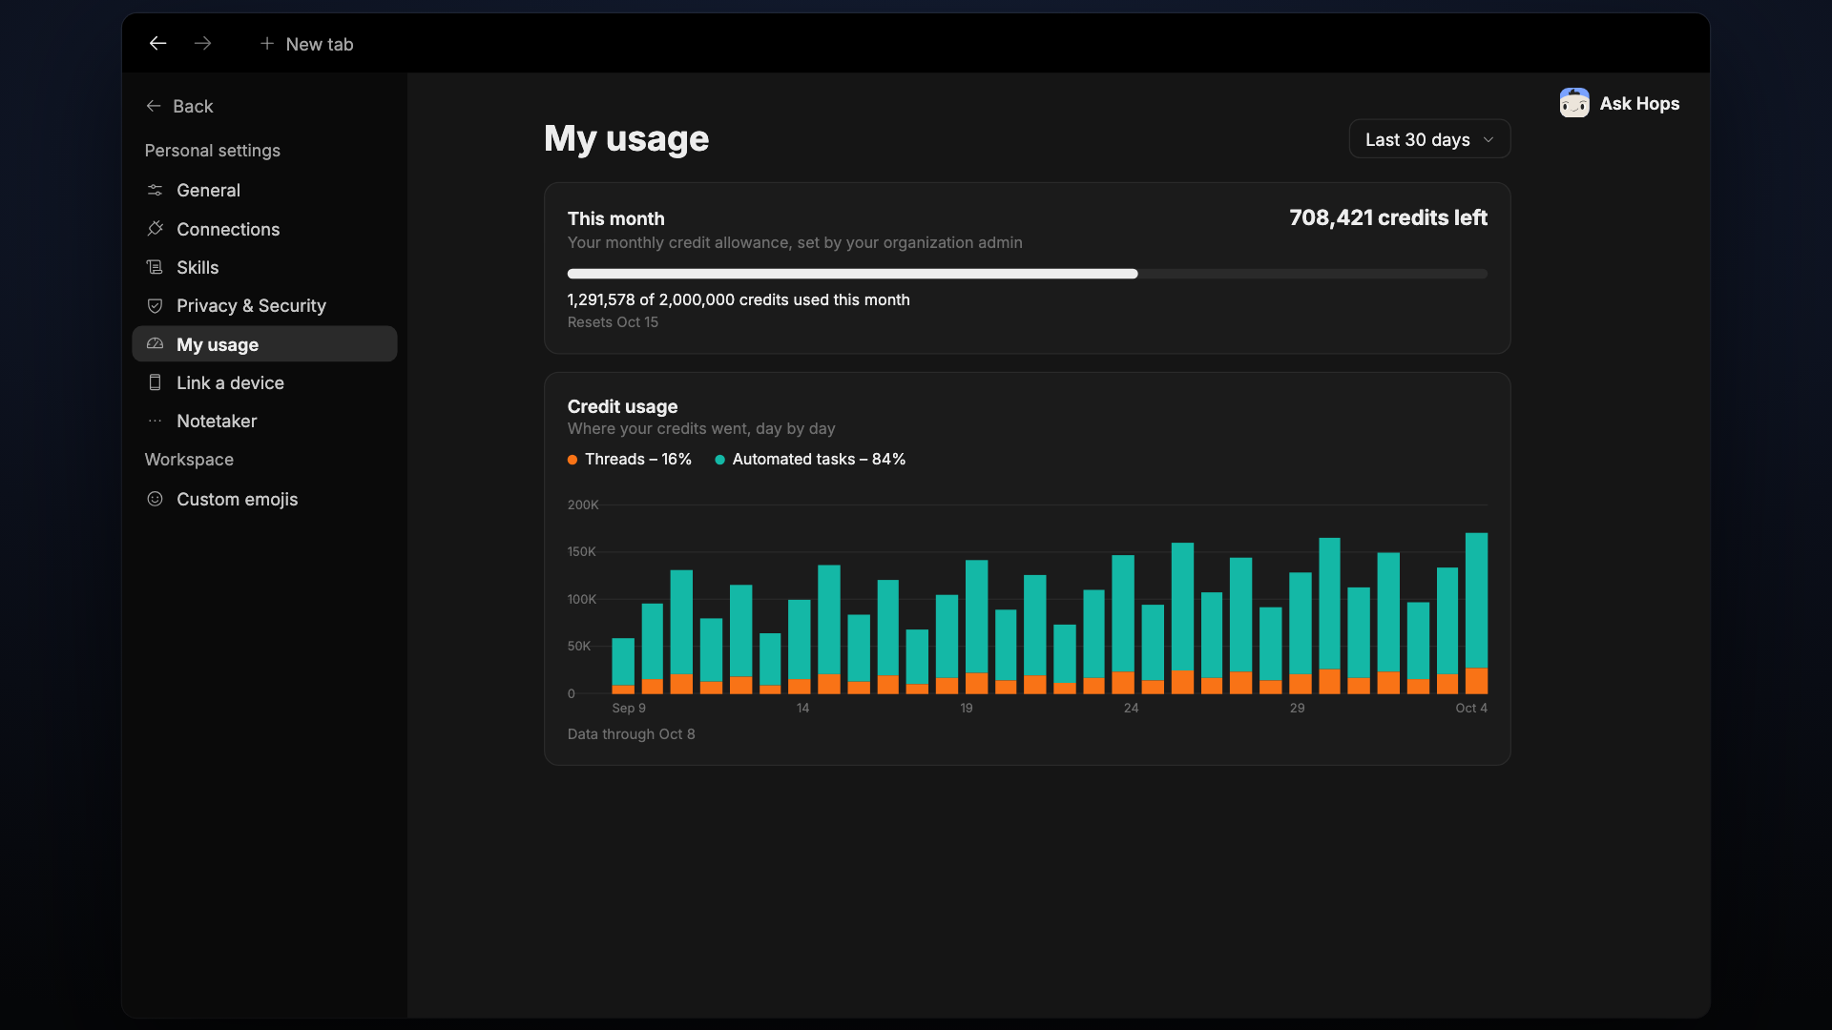1832x1030 pixels.
Task: Click the last chart bar above Oct 4
Action: 1476,612
